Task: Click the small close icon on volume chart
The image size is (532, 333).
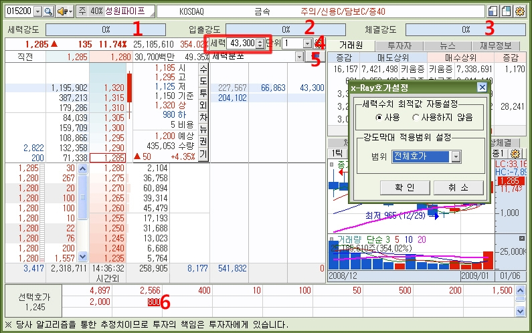Action: (x=522, y=239)
